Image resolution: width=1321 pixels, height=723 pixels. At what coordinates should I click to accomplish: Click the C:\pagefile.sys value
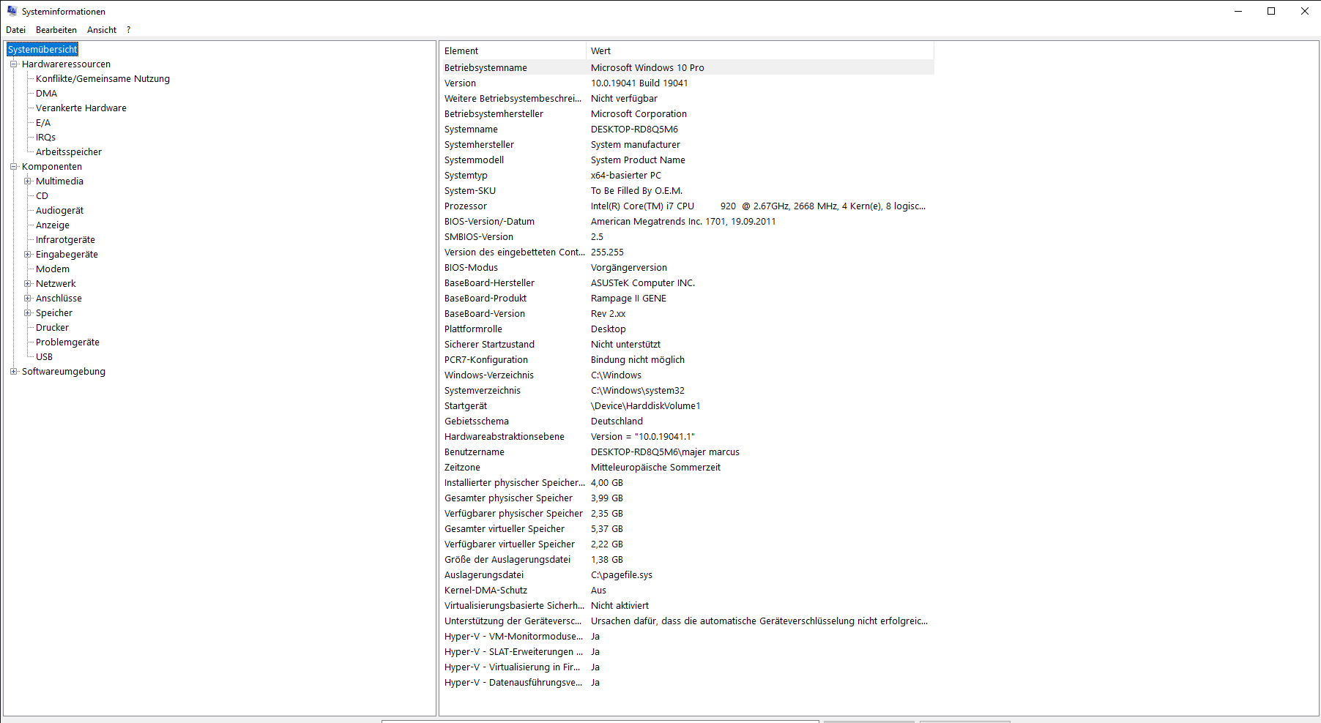point(622,574)
